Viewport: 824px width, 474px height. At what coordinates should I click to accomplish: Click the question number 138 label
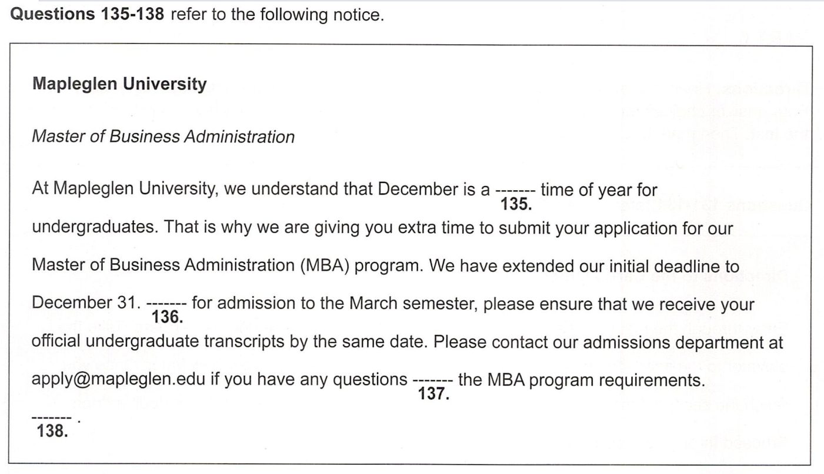pos(52,432)
